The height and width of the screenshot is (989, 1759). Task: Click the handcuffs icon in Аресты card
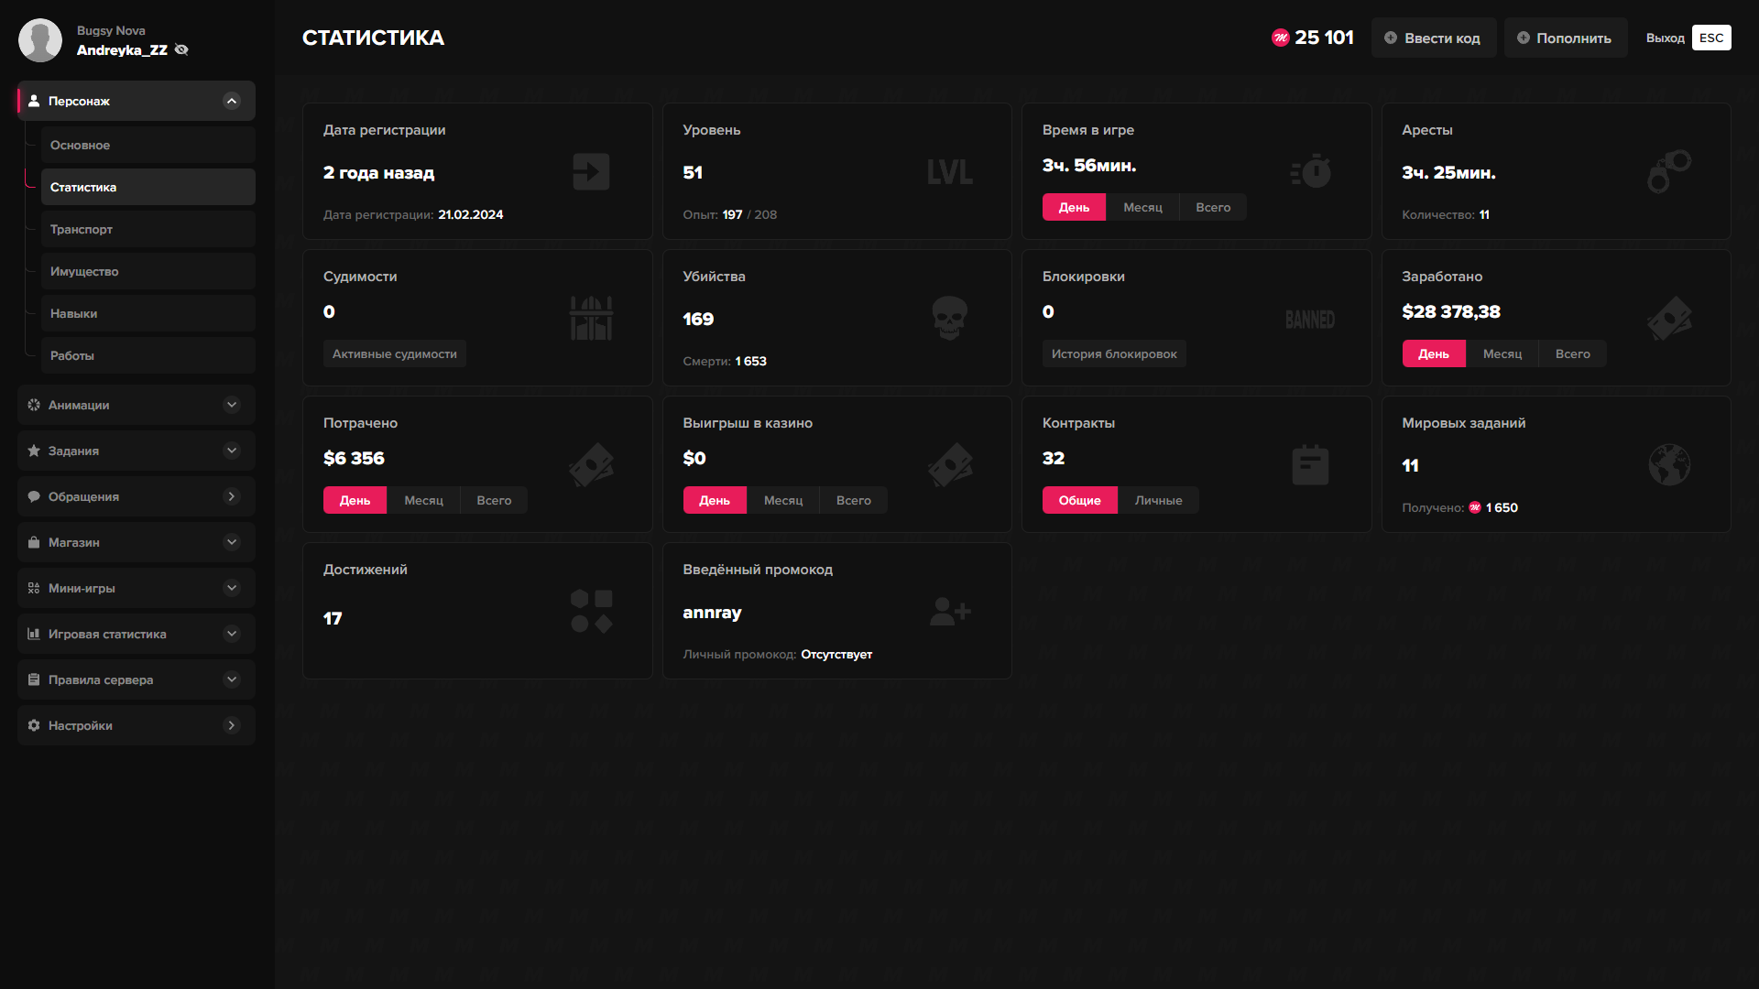1669,172
